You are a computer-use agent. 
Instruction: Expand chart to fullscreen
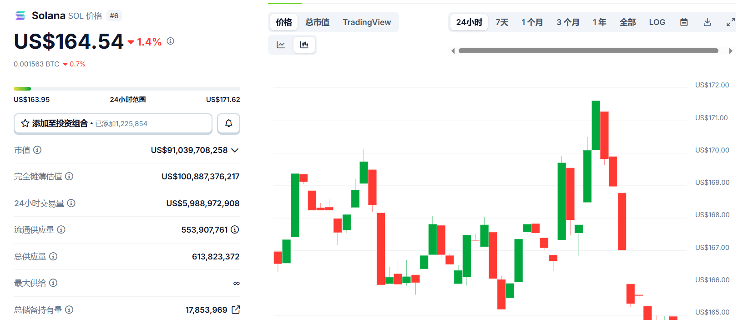pos(731,22)
